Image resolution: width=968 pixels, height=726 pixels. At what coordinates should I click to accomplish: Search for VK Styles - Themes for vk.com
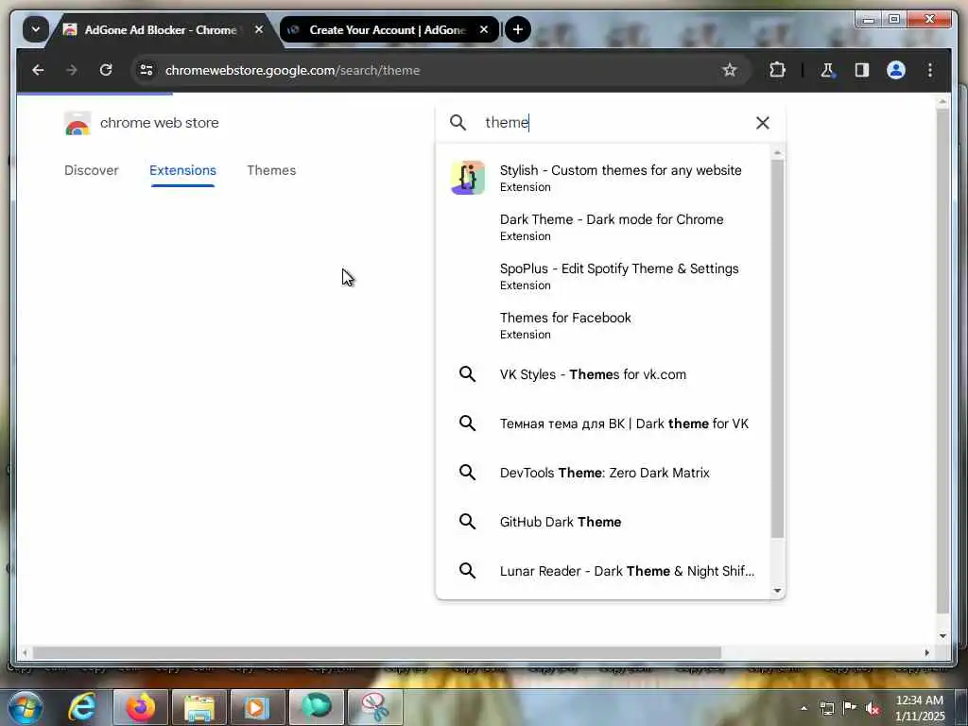[x=604, y=374]
